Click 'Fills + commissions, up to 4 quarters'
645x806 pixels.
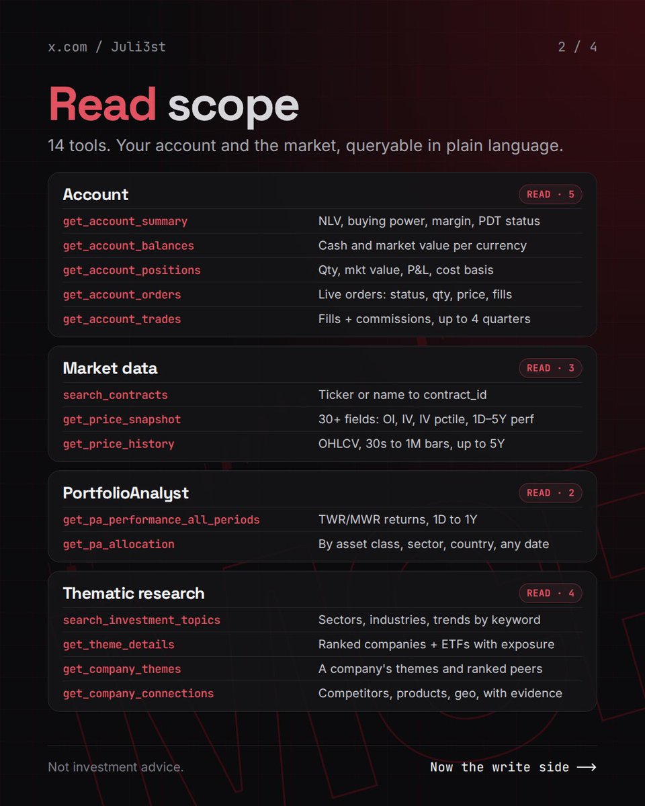pyautogui.click(x=424, y=319)
